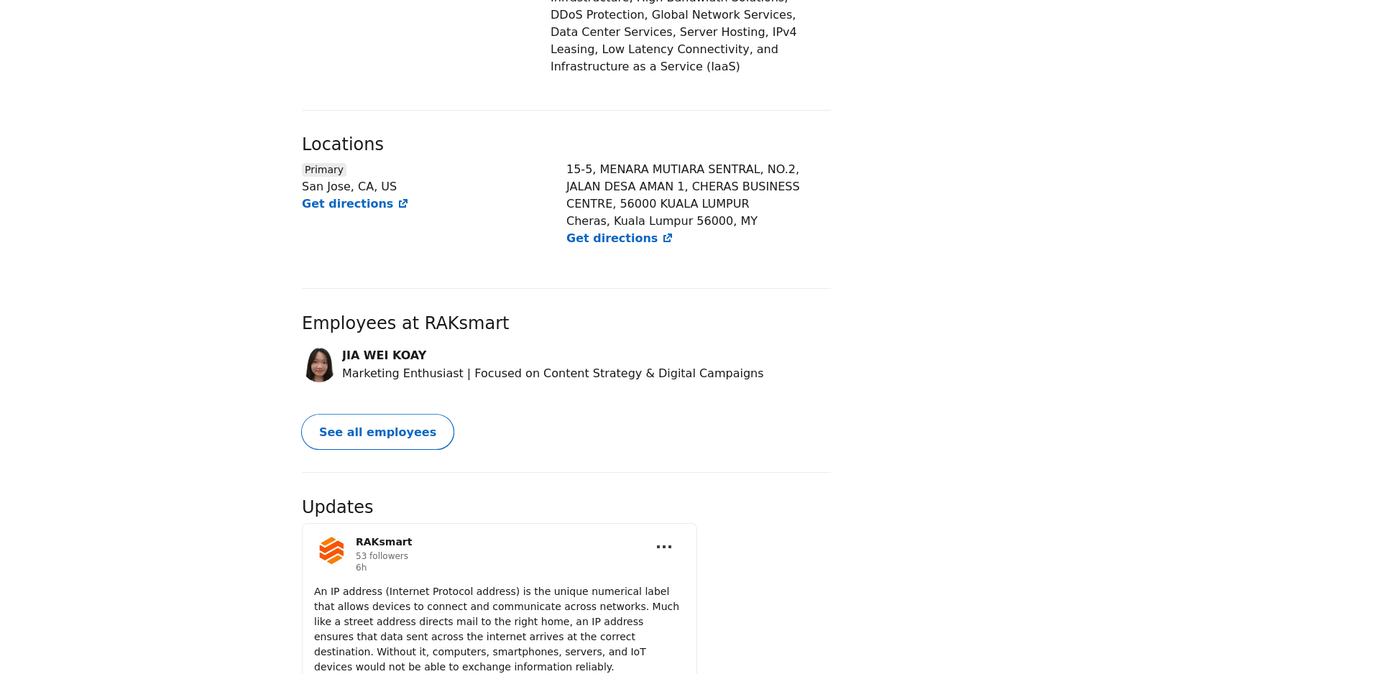Image resolution: width=1380 pixels, height=674 pixels.
Task: Click the Employees at RAKsmart heading
Action: (405, 323)
